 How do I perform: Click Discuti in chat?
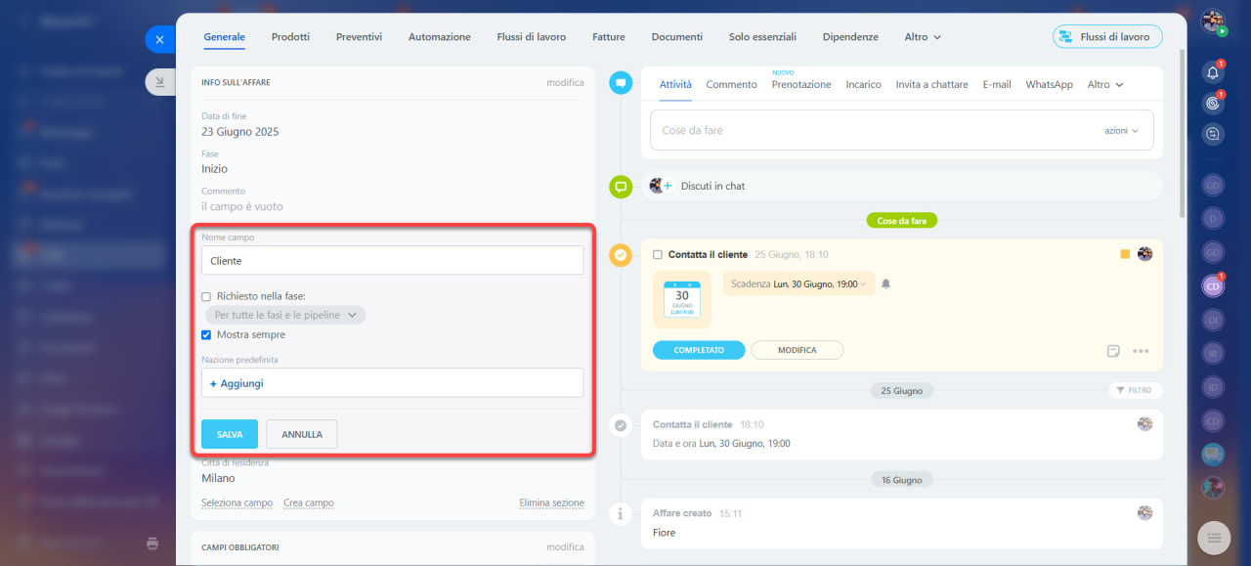pos(712,186)
